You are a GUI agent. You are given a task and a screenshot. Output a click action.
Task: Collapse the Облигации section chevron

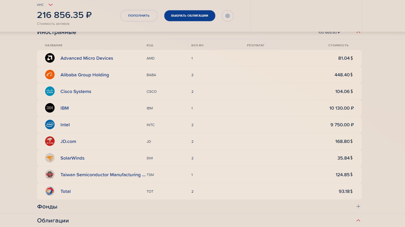tap(358, 220)
